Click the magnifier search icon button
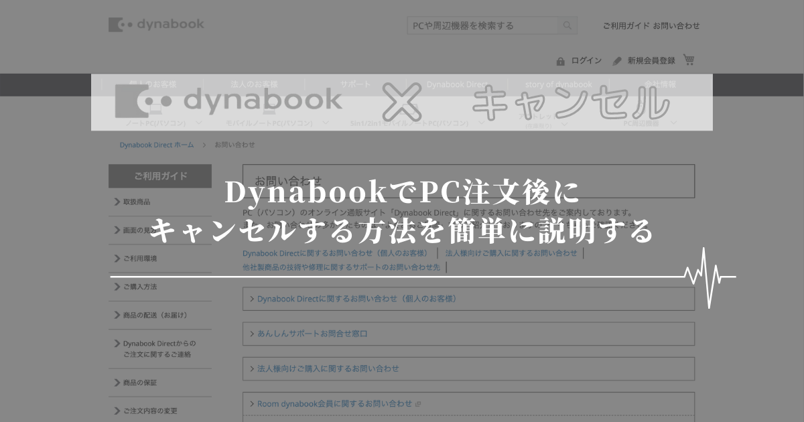The width and height of the screenshot is (804, 422). point(567,26)
